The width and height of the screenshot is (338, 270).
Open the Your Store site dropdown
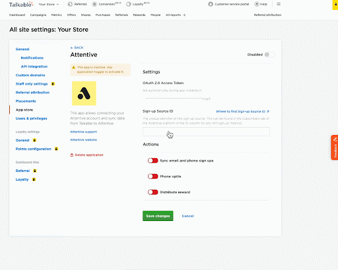point(49,4)
